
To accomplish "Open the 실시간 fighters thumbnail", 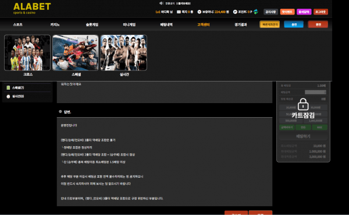I will pos(124,52).
